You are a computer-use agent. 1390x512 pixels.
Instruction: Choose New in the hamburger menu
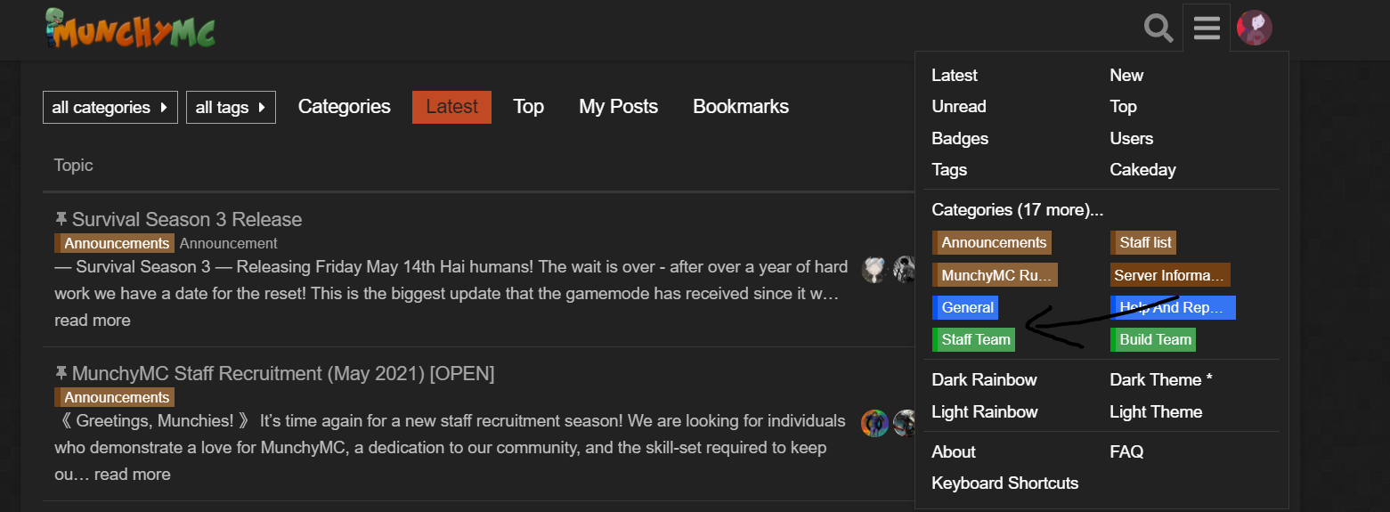[1126, 76]
